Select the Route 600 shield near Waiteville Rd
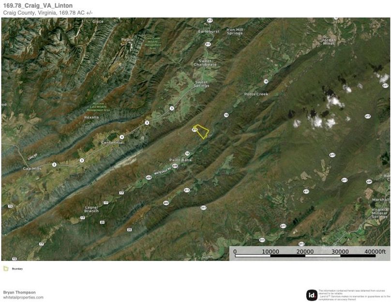Image resolution: width=391 pixels, height=302 pixels. 175,166
